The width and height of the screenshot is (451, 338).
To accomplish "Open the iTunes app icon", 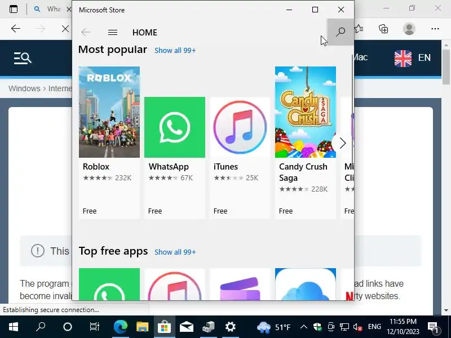I will (240, 127).
